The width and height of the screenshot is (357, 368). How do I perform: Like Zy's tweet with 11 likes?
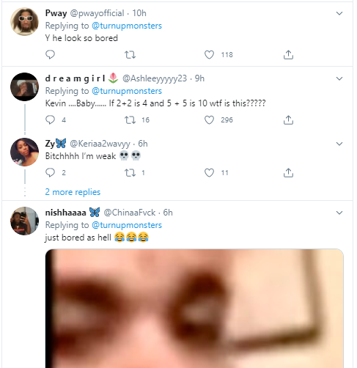(x=209, y=173)
